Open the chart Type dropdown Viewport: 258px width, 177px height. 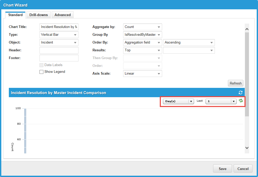point(59,35)
